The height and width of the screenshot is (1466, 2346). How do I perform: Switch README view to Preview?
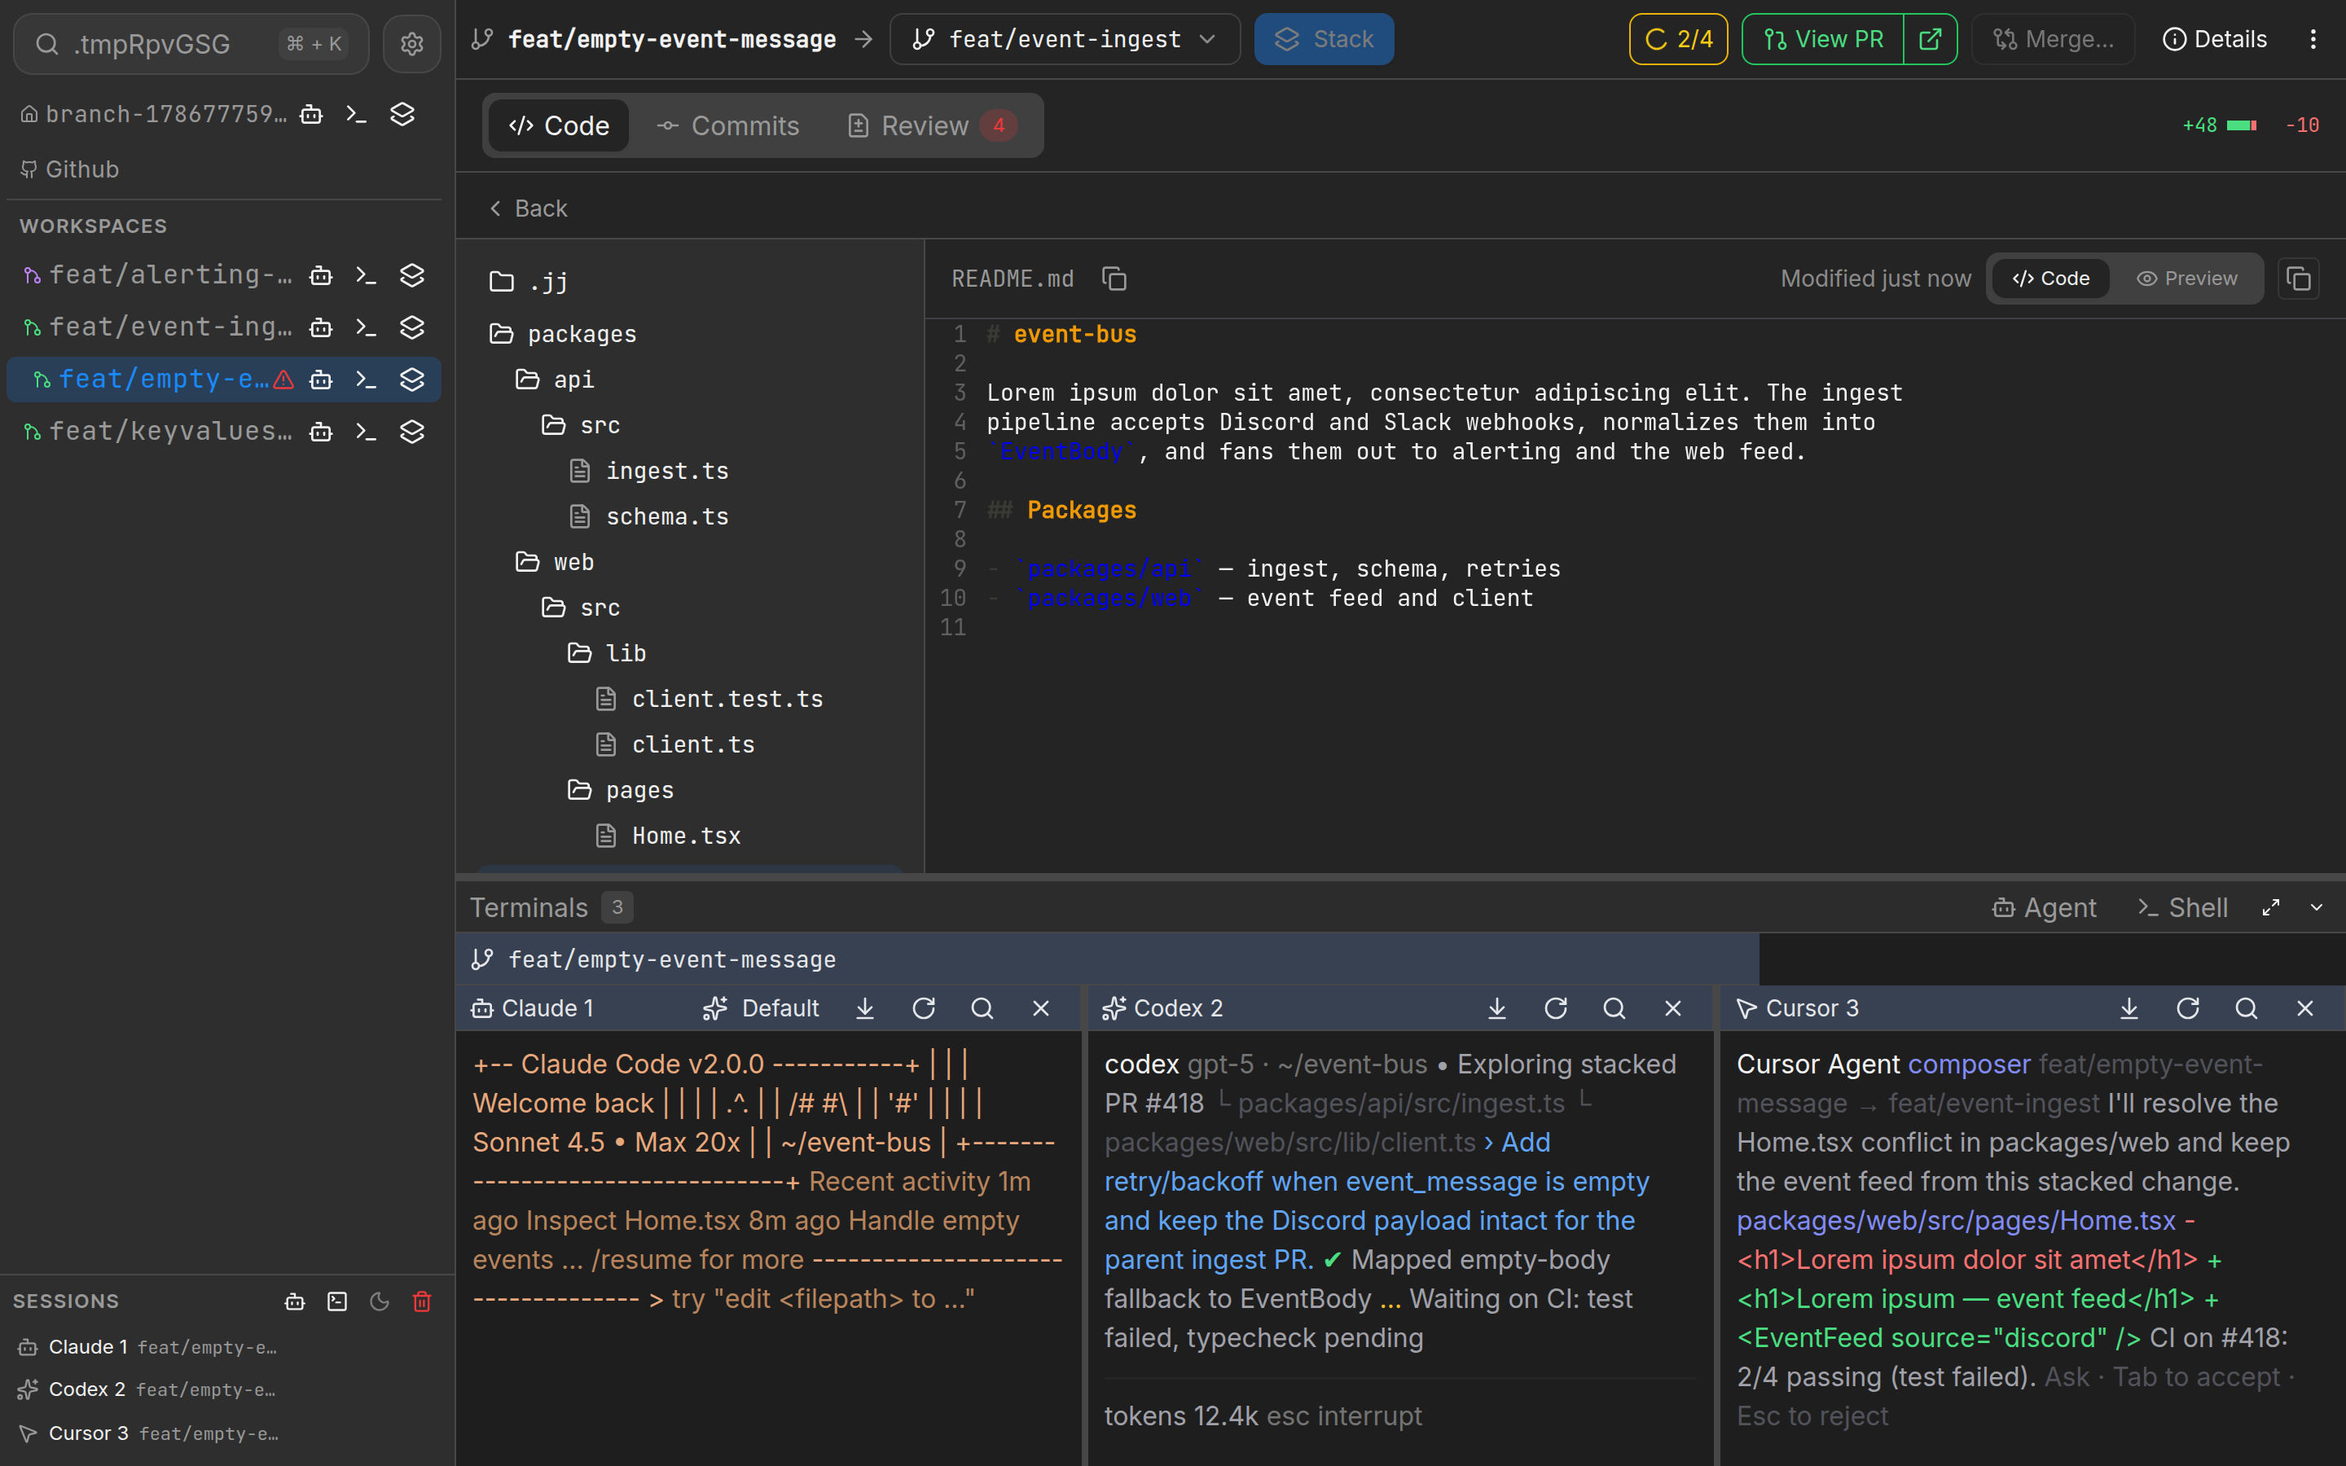(x=2187, y=279)
